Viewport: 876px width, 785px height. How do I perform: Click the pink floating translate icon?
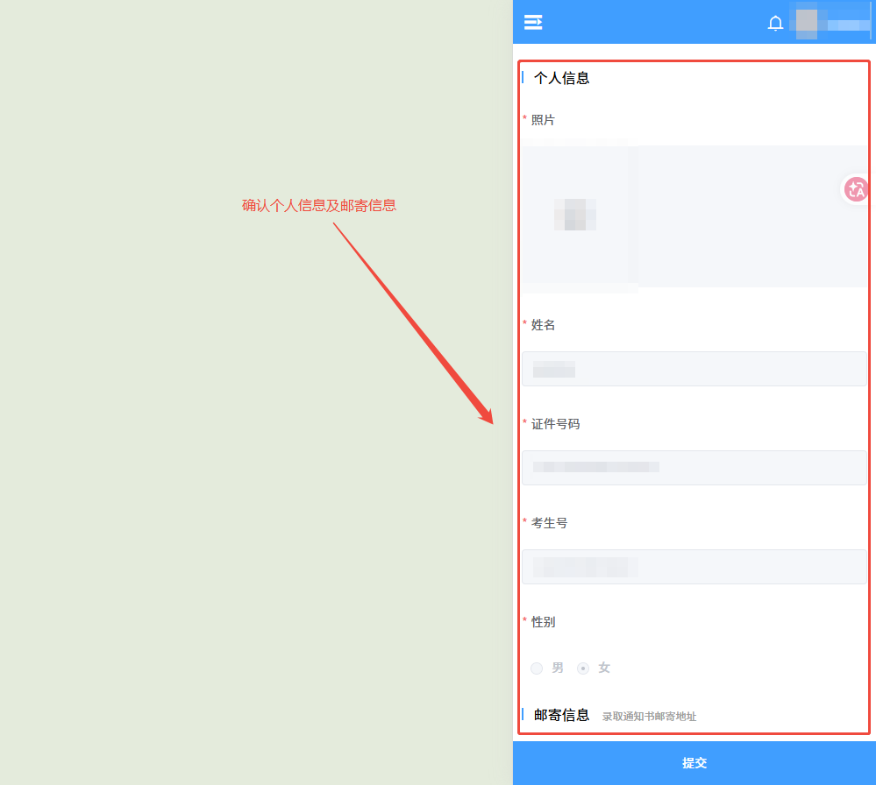[x=855, y=188]
